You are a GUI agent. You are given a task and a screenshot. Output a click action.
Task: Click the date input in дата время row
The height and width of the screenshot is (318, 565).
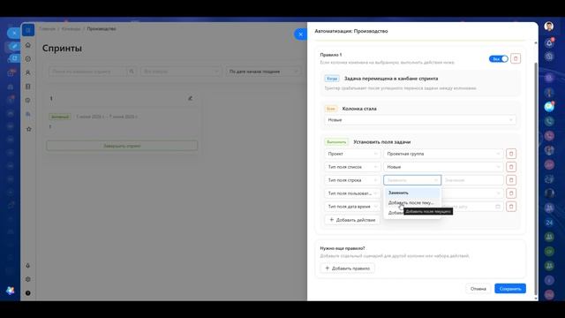pyautogui.click(x=473, y=207)
